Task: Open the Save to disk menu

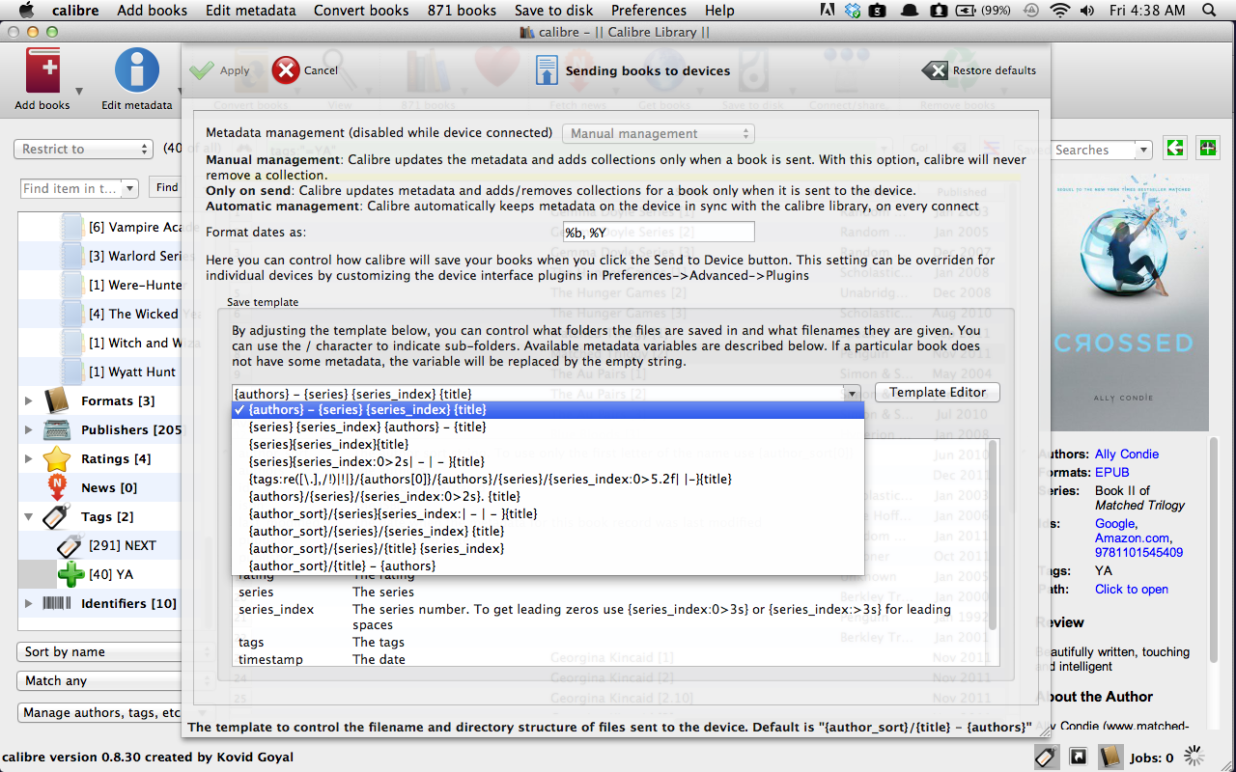Action: pos(553,11)
